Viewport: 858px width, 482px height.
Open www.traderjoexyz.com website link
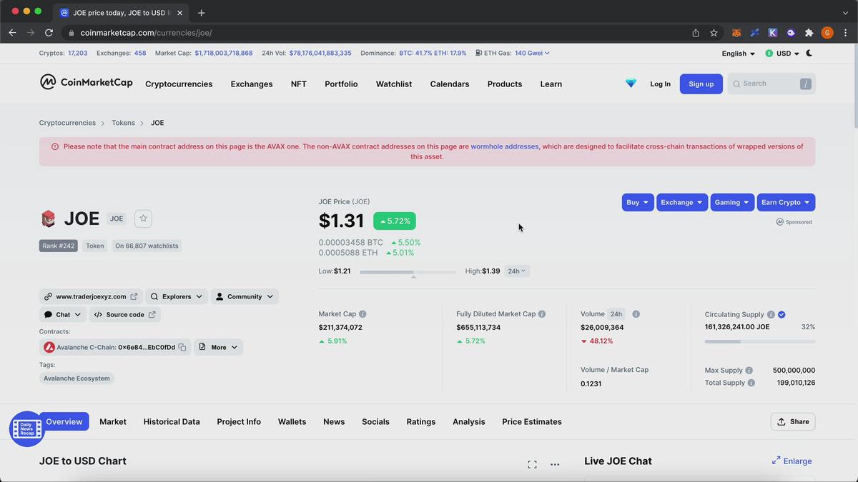point(91,296)
